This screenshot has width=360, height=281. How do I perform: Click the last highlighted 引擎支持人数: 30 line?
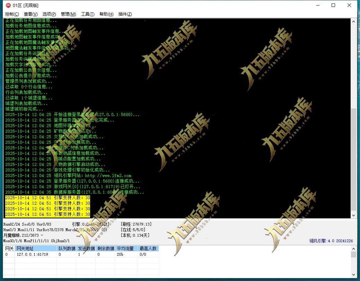click(x=47, y=214)
